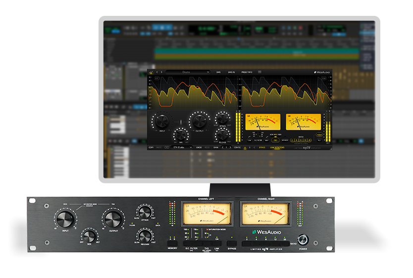This screenshot has width=413, height=278.
Task: Click the ALL ratio button in plugin
Action: point(319,140)
